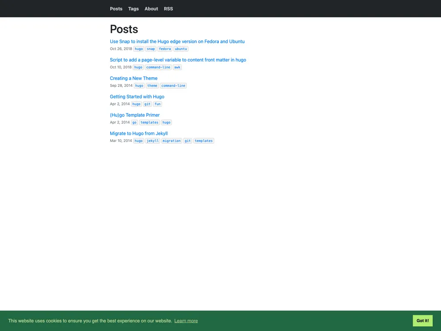
Task: Dismiss cookies with the Got it! button
Action: tap(422, 320)
